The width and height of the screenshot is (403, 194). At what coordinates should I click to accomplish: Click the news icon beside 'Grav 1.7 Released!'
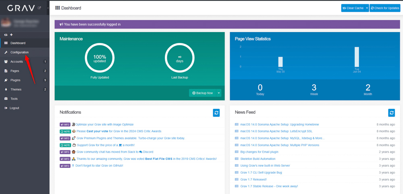click(237, 180)
